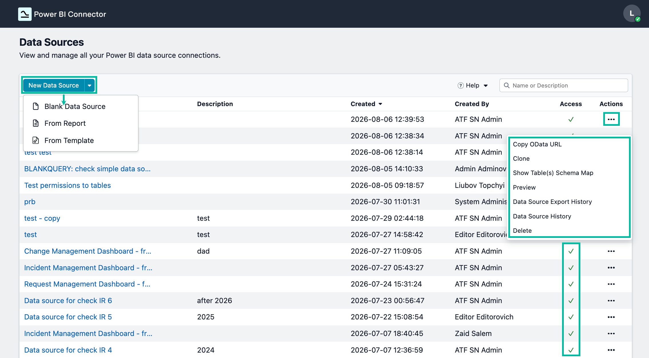The height and width of the screenshot is (358, 649).
Task: Open Data source for check IR 6
Action: point(68,301)
